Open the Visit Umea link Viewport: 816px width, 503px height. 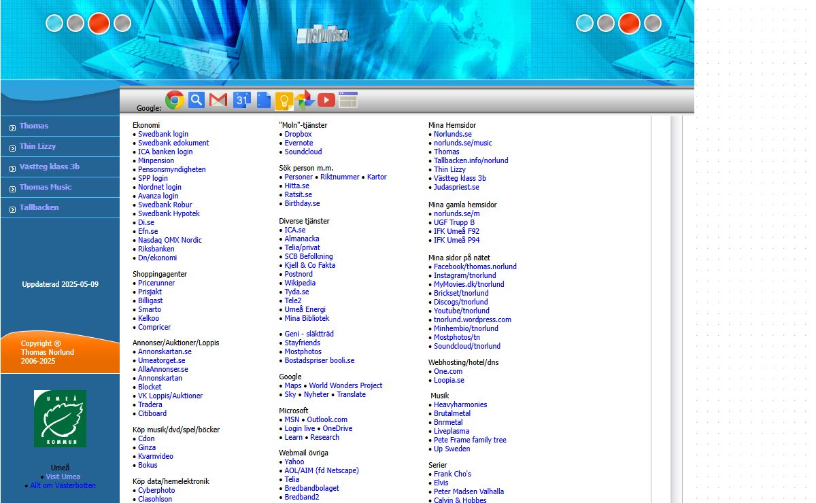(x=63, y=477)
